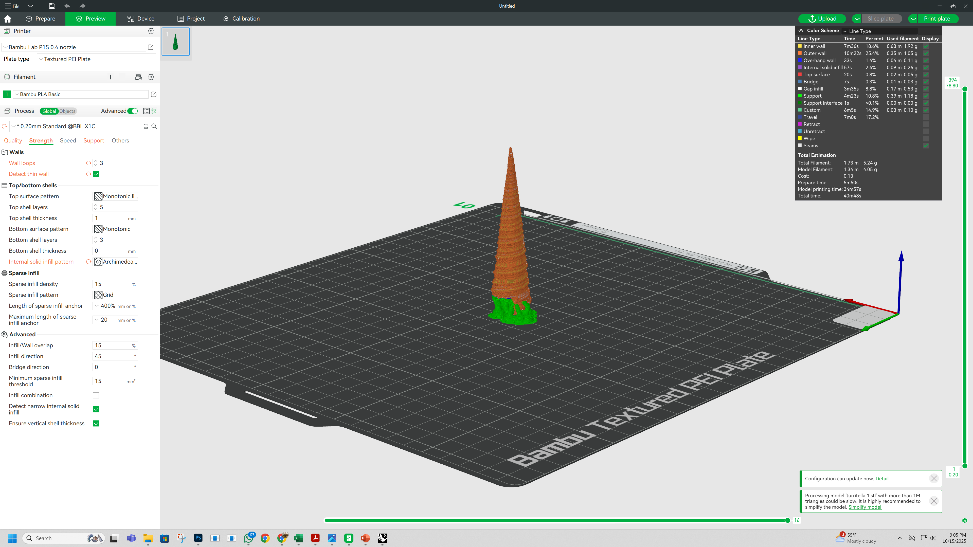Enable the Infill combination checkbox
The height and width of the screenshot is (547, 973).
[x=96, y=395]
